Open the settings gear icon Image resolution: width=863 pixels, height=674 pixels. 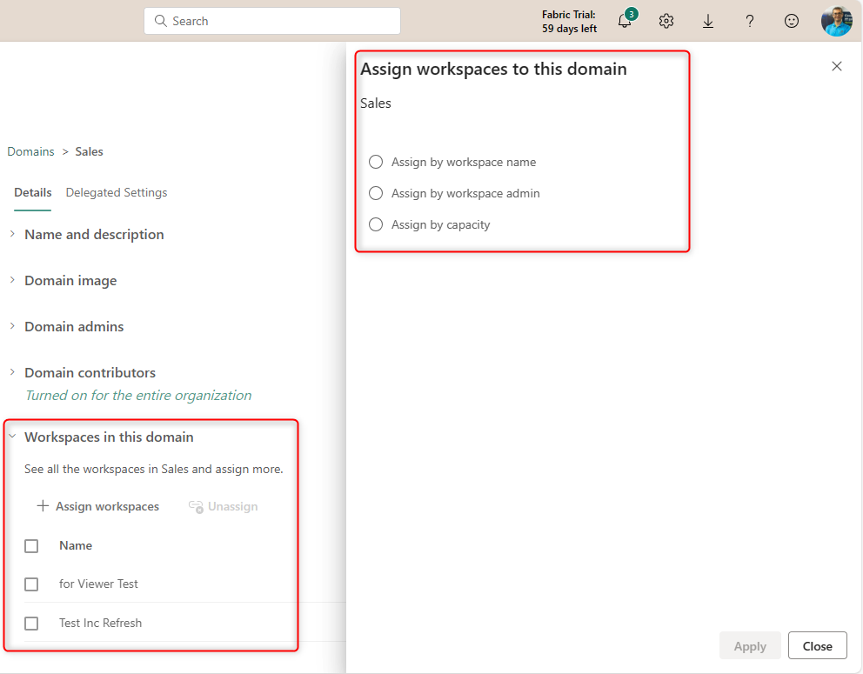666,22
